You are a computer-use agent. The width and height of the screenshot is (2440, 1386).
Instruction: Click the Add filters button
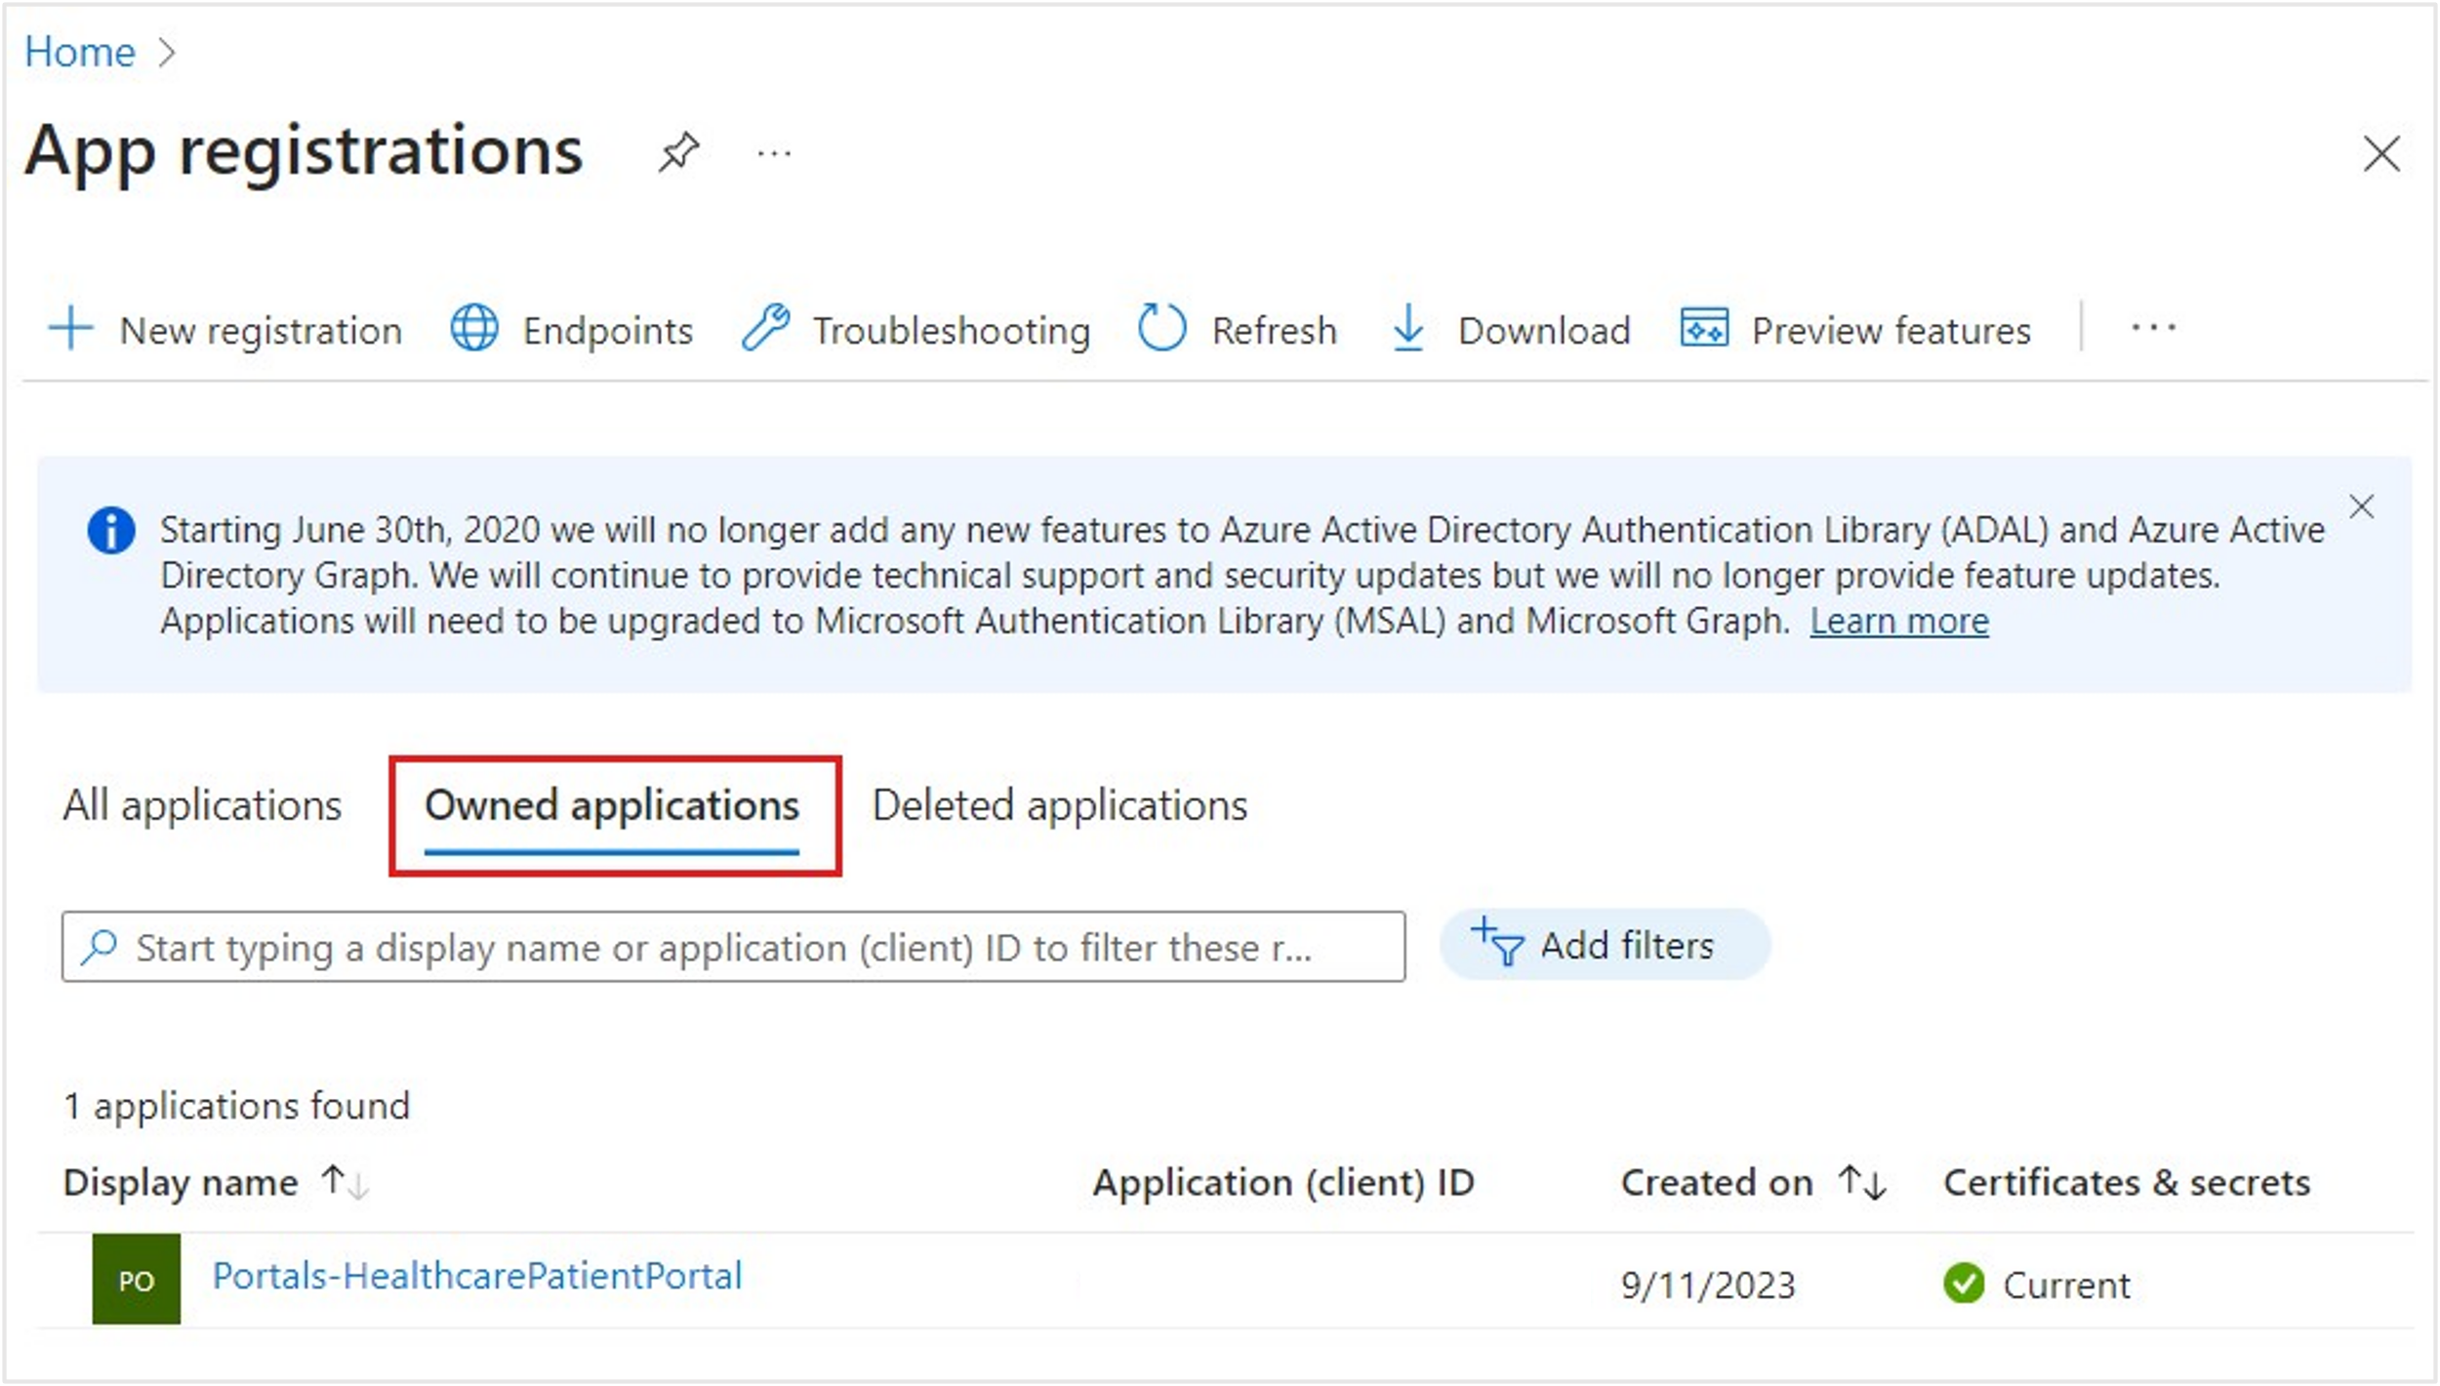click(1606, 945)
